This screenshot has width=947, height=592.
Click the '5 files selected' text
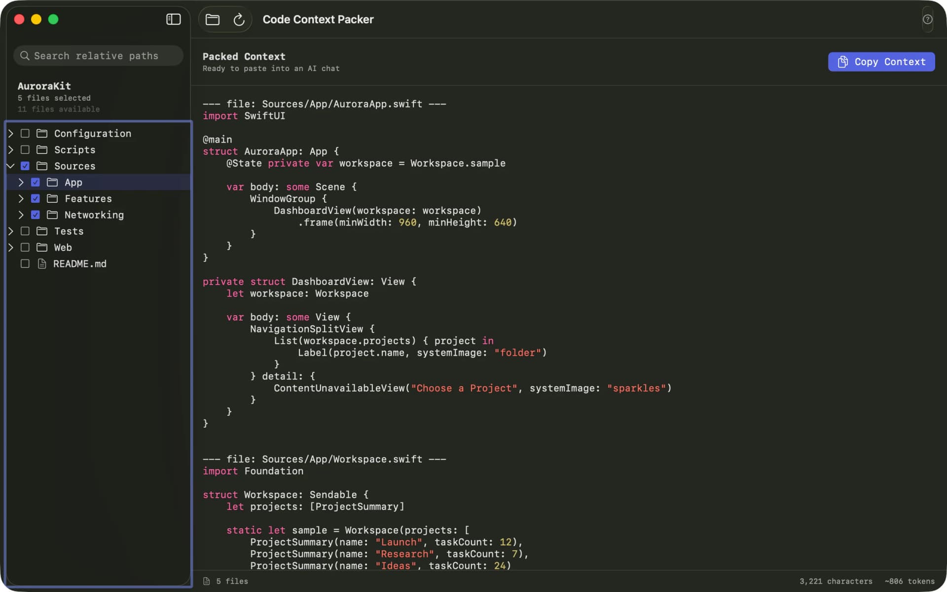pyautogui.click(x=54, y=98)
